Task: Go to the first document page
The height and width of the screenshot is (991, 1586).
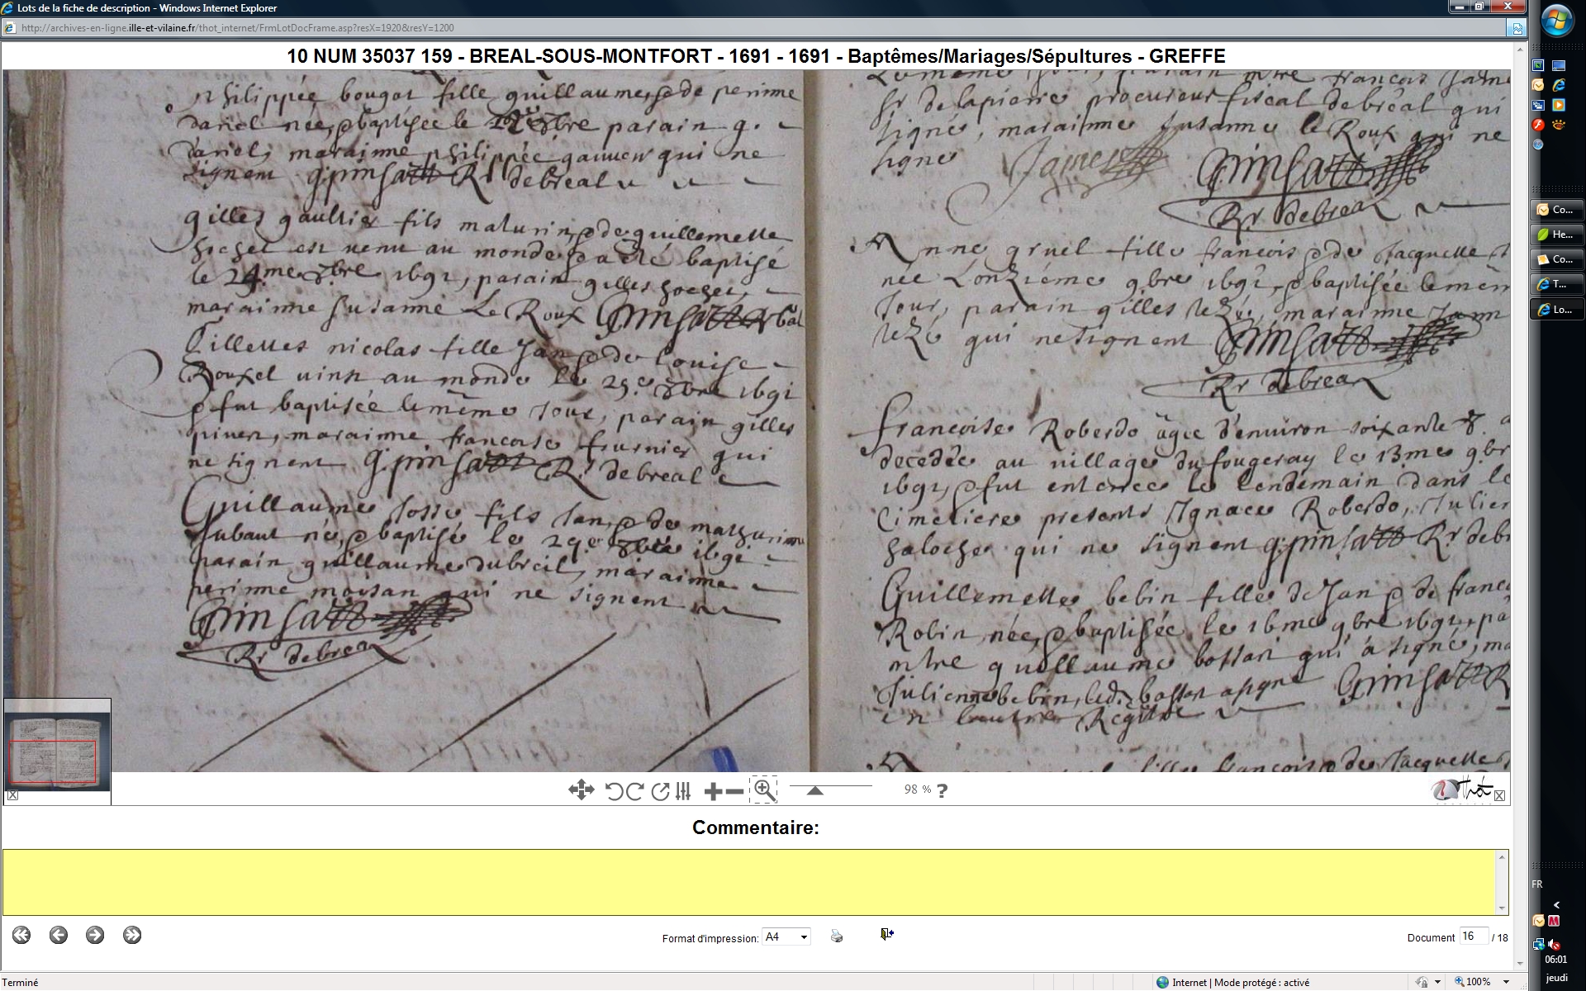Action: coord(21,935)
